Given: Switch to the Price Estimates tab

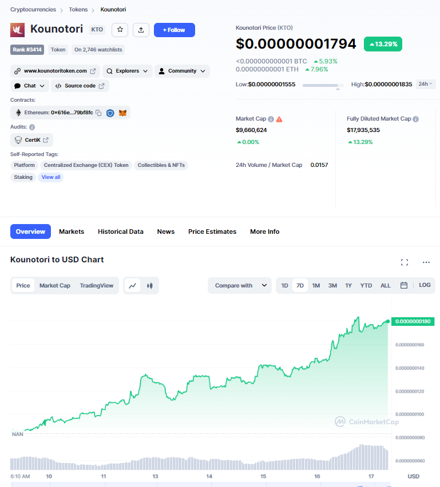Looking at the screenshot, I should tap(212, 231).
